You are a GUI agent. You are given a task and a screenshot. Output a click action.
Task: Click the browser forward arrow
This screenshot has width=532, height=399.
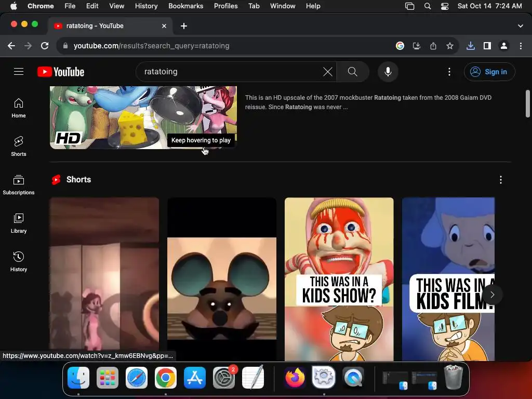28,46
